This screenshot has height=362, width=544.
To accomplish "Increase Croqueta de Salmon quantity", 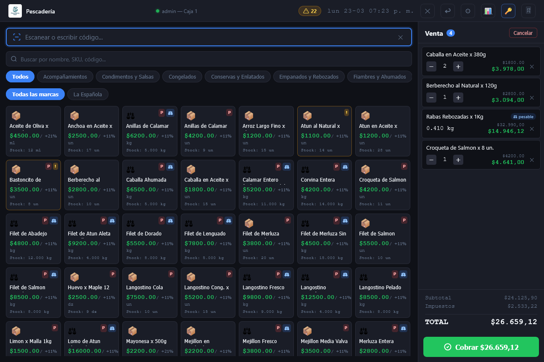I will pos(458,160).
